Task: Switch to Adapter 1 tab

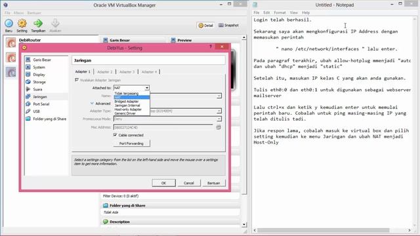Action: pyautogui.click(x=83, y=71)
